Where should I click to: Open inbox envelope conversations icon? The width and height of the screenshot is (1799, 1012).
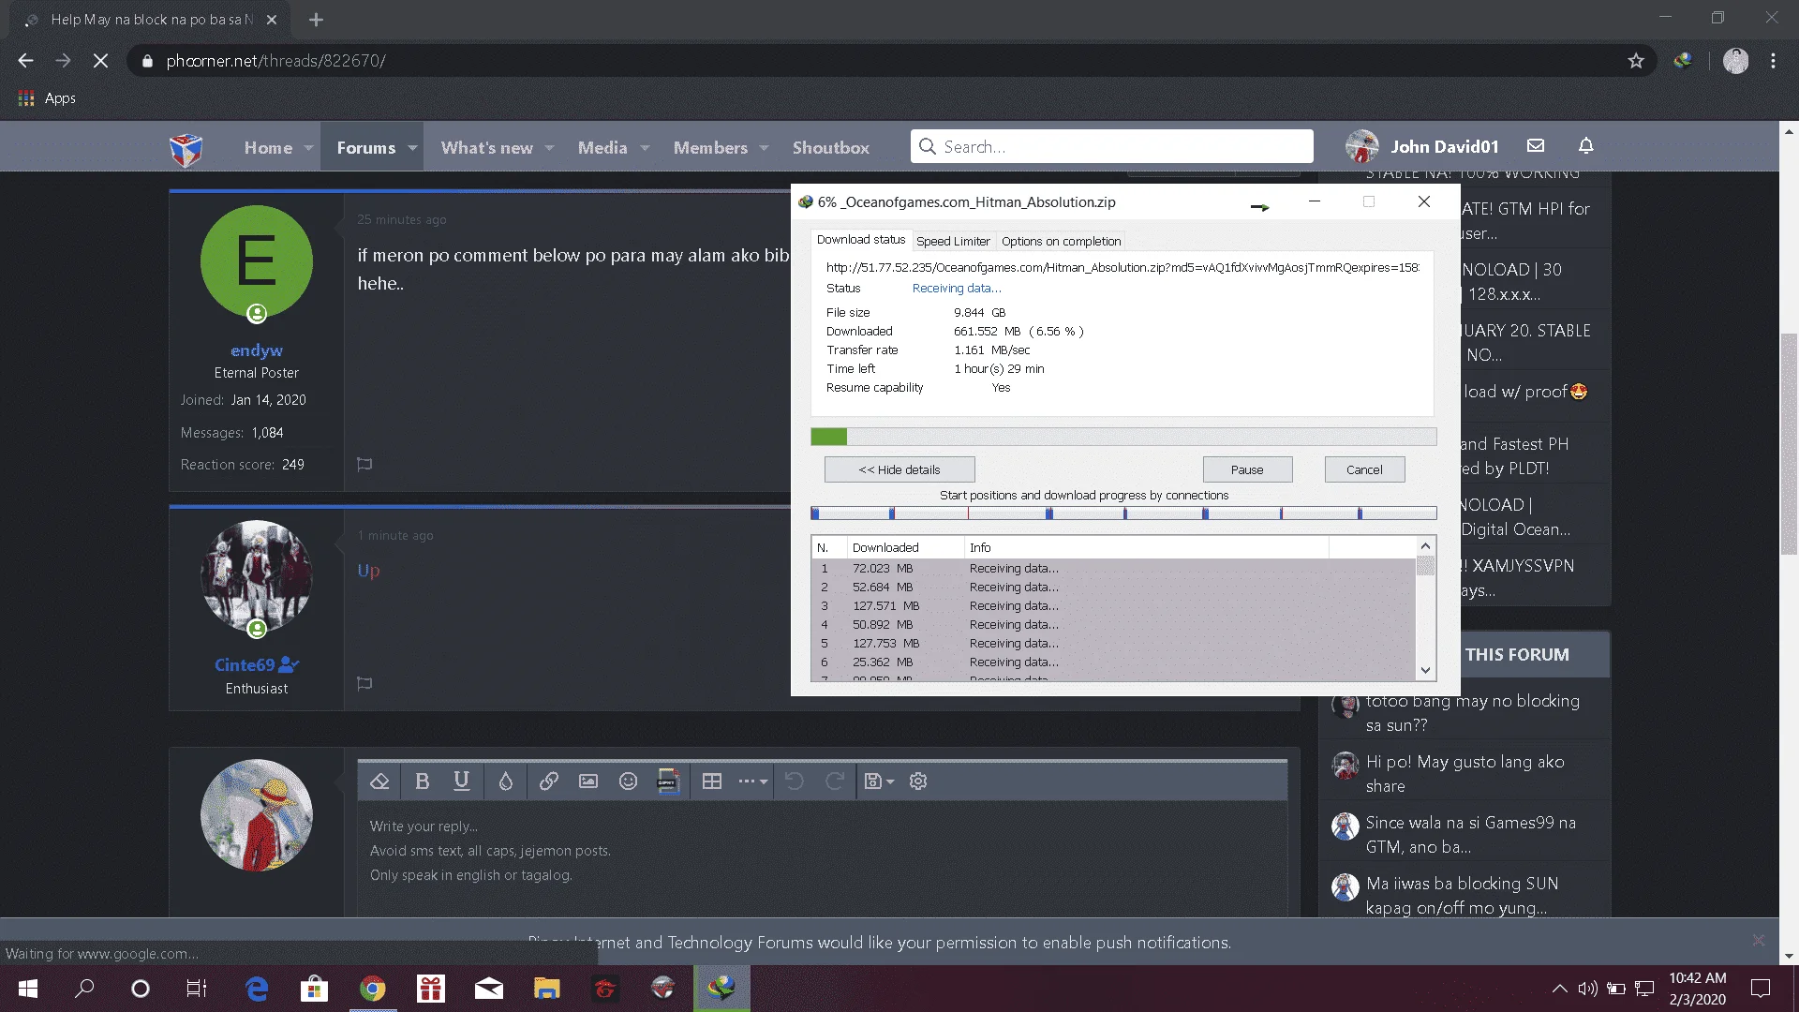point(1536,146)
